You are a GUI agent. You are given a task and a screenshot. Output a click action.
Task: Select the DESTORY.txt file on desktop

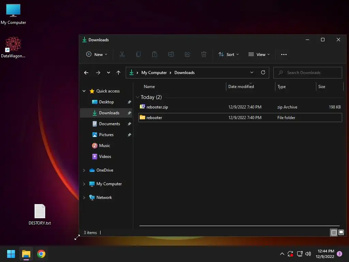[40, 215]
